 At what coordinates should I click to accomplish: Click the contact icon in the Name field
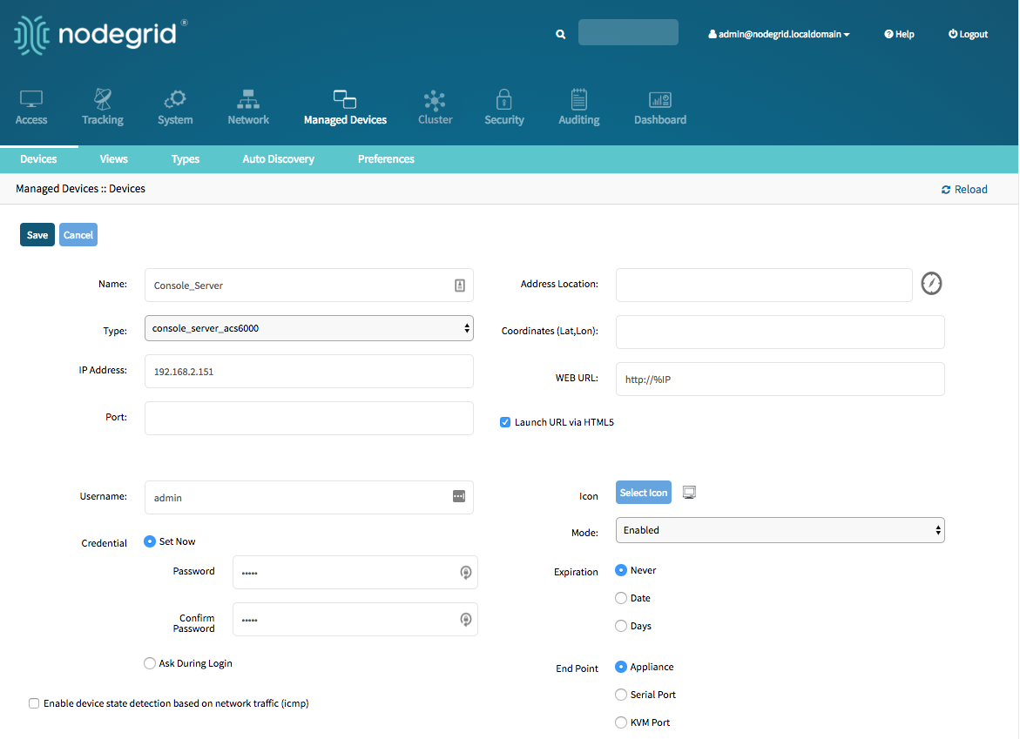coord(460,286)
